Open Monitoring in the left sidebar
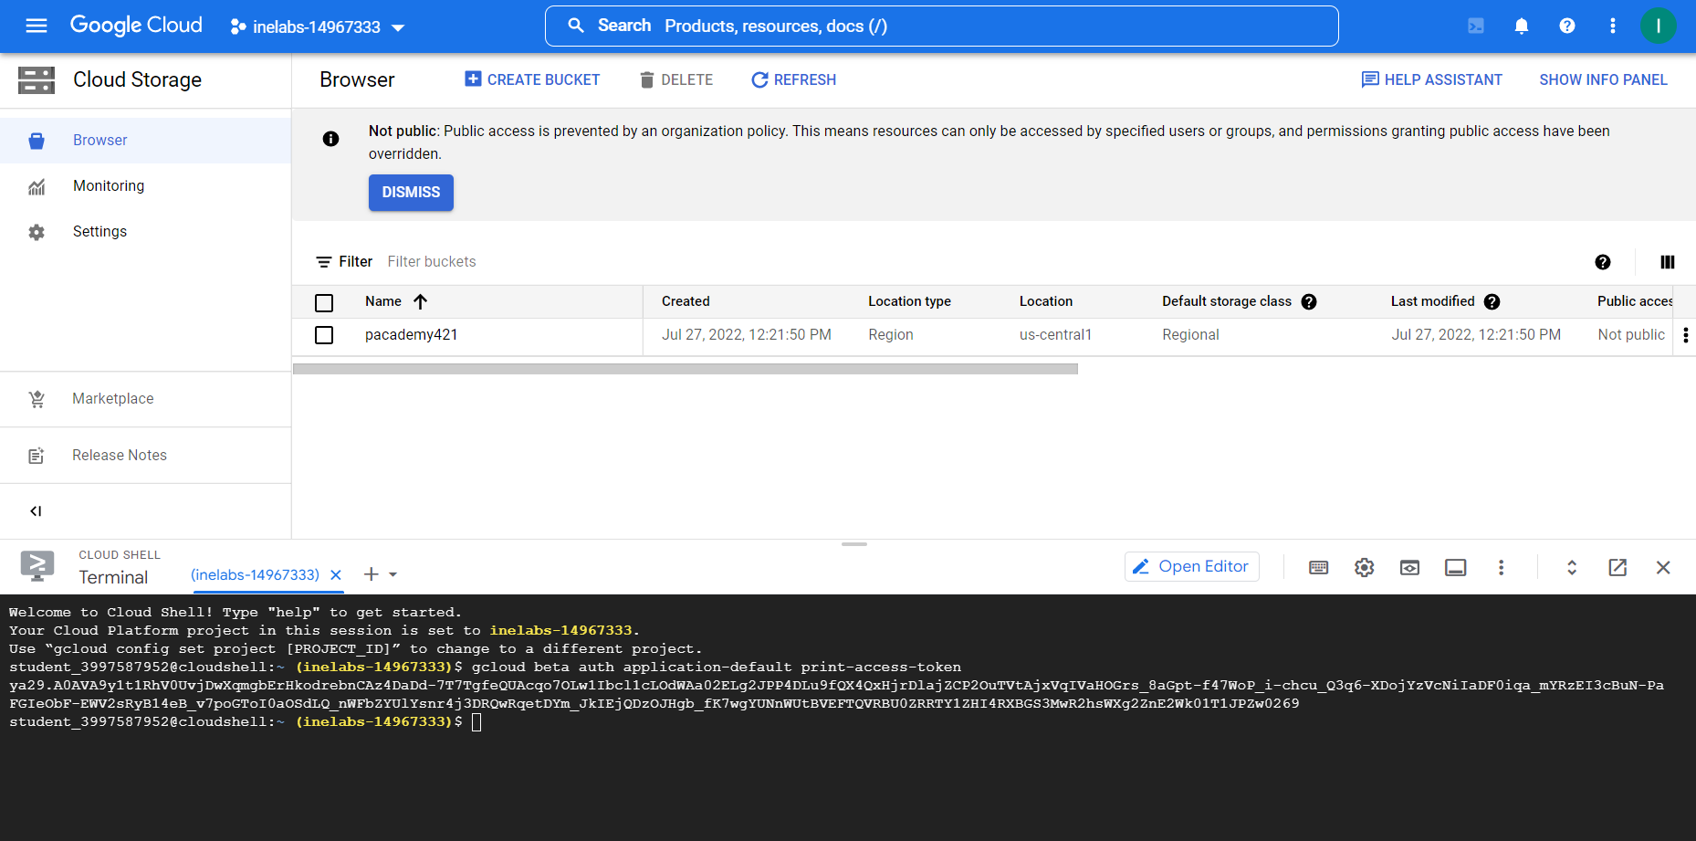This screenshot has height=841, width=1696. tap(146, 186)
